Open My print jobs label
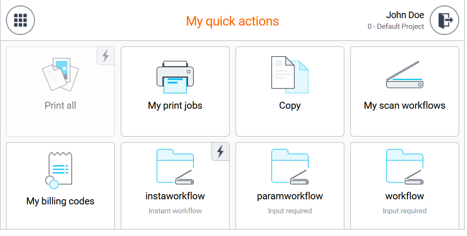This screenshot has height=236, width=467. (175, 105)
